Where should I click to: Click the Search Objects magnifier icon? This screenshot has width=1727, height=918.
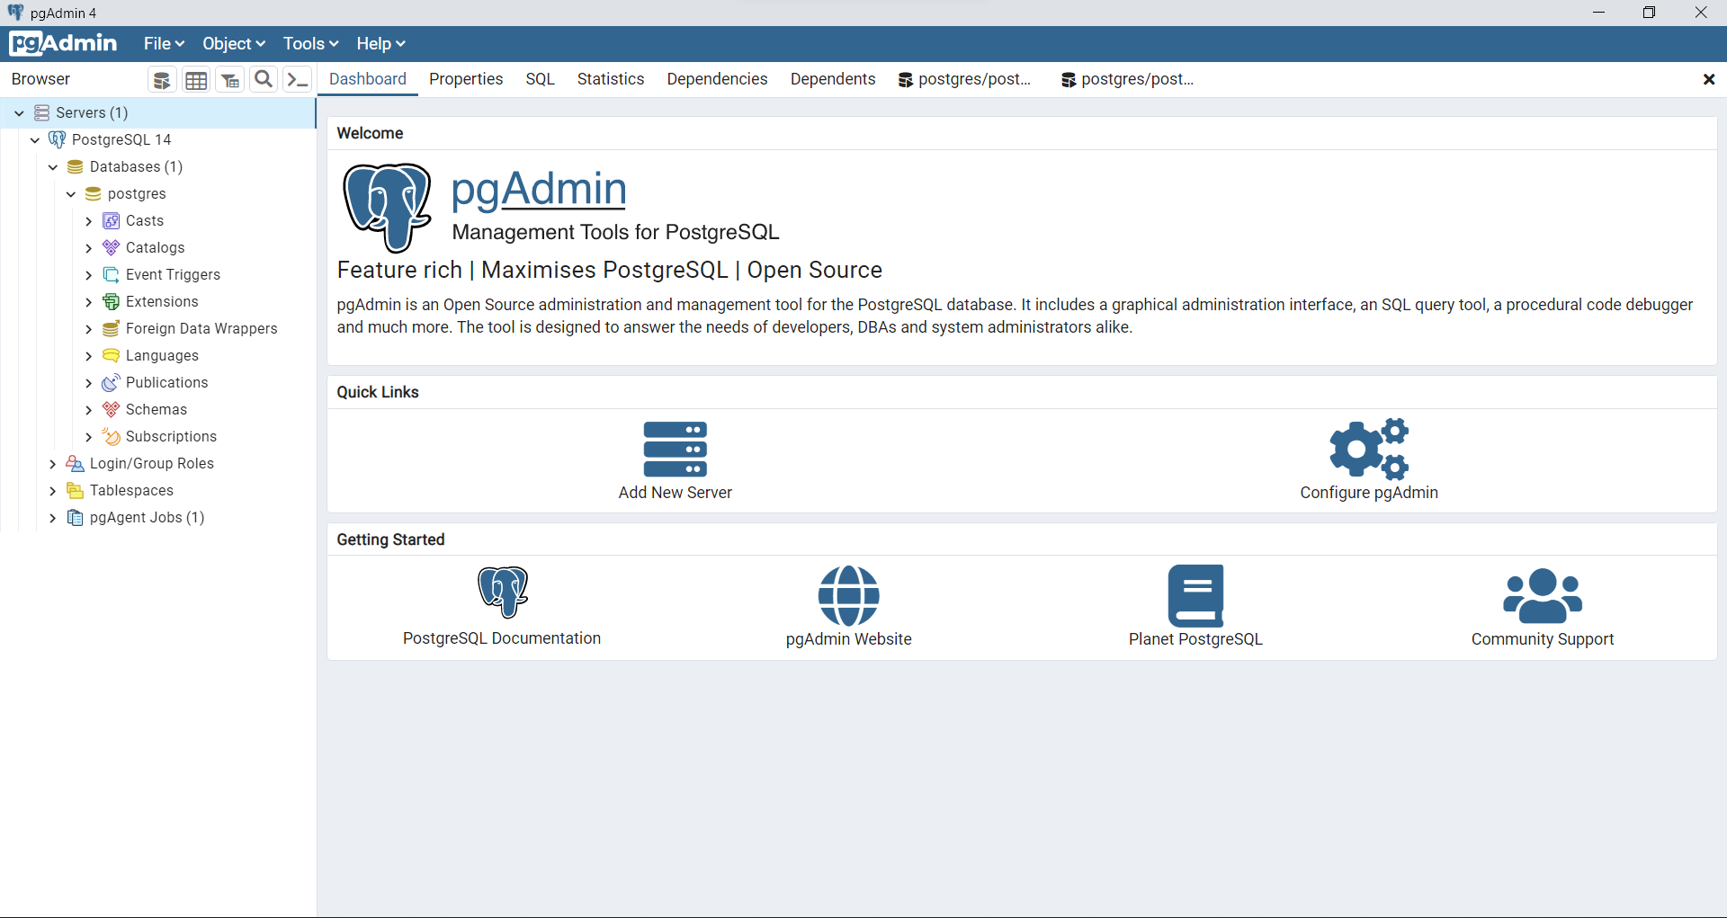tap(264, 80)
